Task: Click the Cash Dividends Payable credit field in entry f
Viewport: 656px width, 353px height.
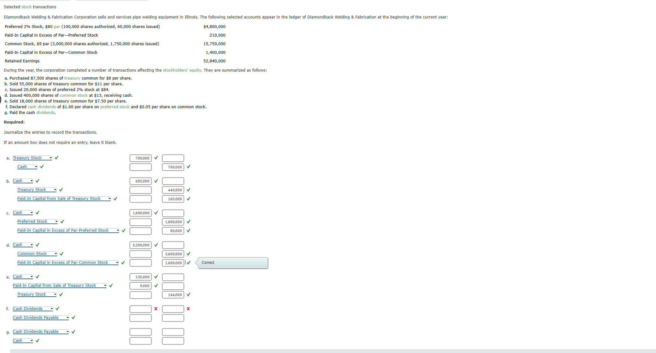Action: [173, 318]
